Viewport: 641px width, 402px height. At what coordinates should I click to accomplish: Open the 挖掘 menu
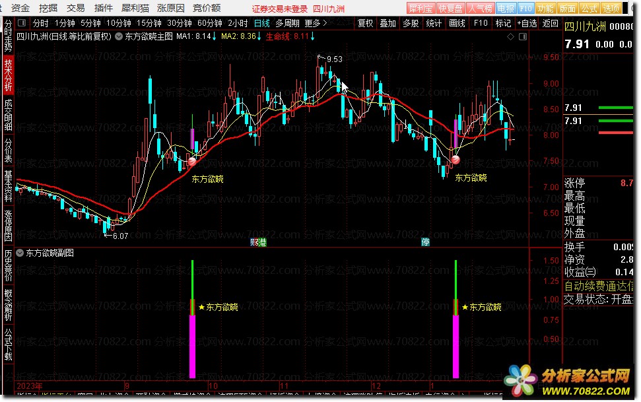pos(48,8)
